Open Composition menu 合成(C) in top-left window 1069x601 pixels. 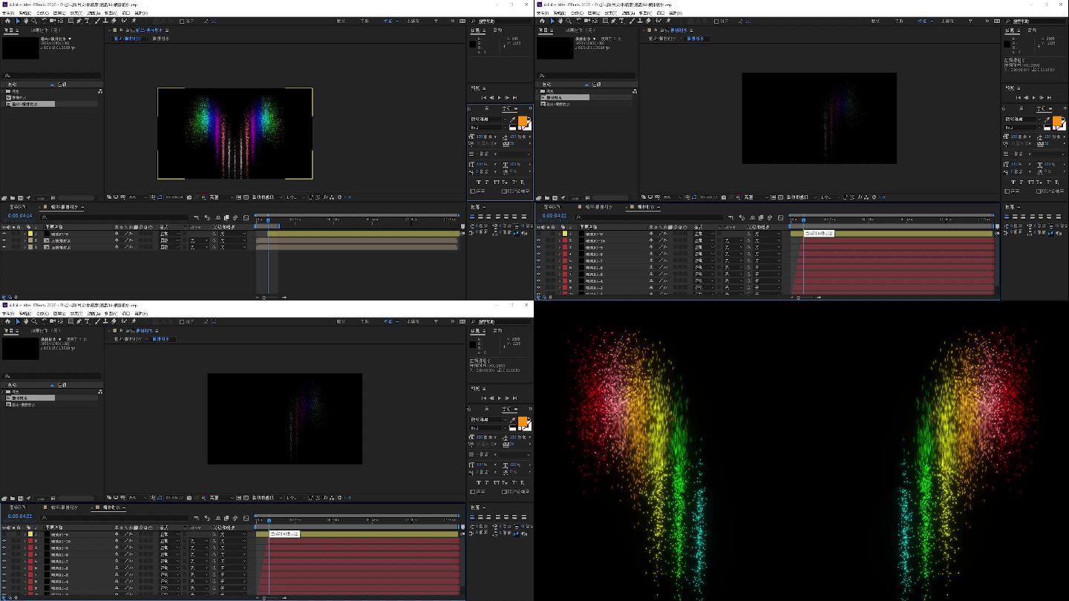[x=42, y=13]
